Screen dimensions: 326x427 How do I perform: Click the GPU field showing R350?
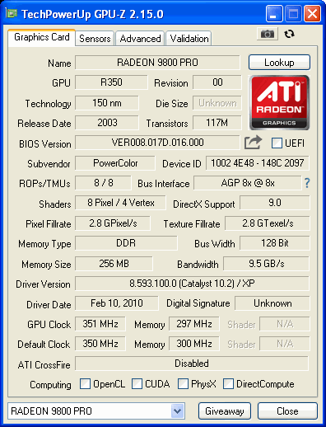[x=111, y=82]
